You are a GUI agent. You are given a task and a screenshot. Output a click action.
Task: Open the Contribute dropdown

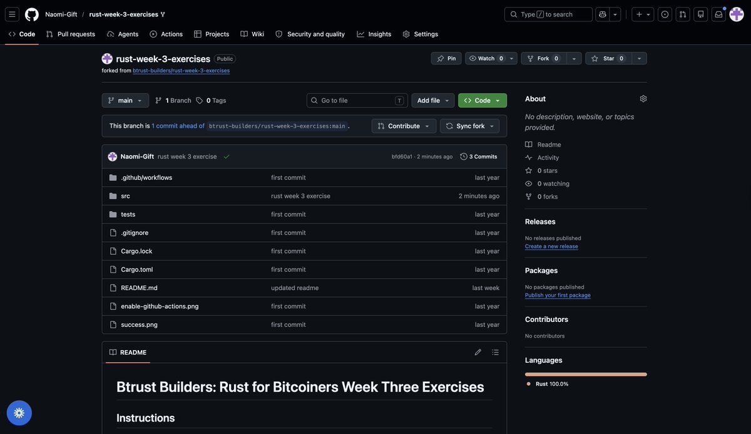(x=404, y=126)
